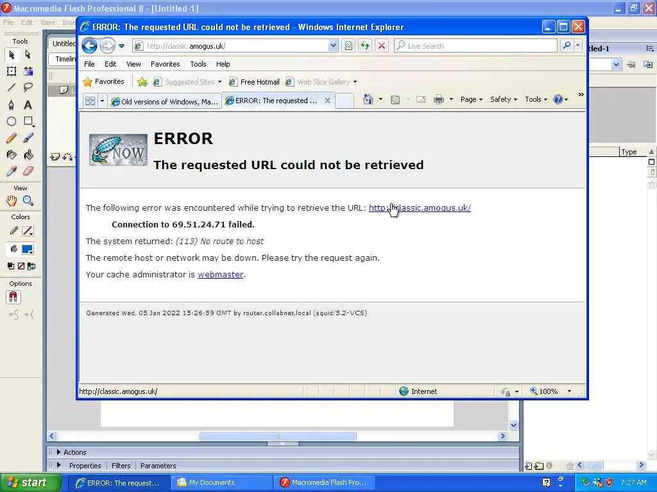657x492 pixels.
Task: Select the Paint Bucket tool
Action: (28, 155)
